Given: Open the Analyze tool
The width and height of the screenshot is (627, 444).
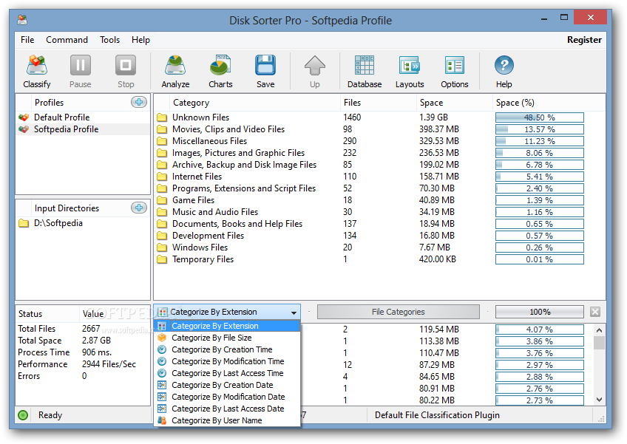Looking at the screenshot, I should [x=175, y=72].
